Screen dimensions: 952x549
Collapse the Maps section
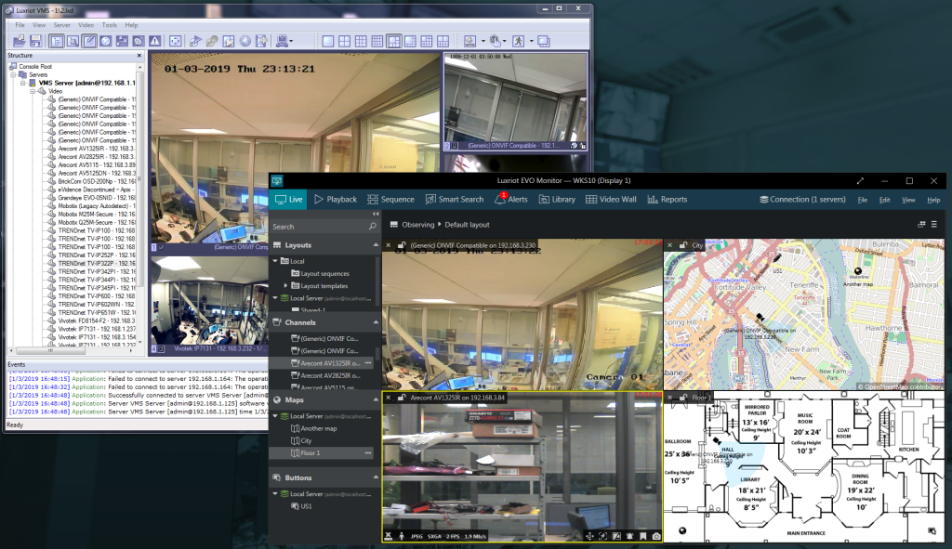(x=376, y=399)
